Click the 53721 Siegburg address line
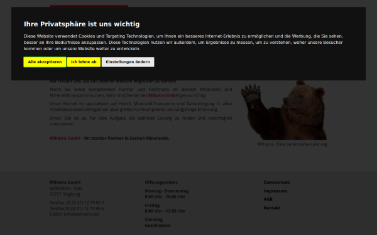The height and width of the screenshot is (235, 377). [x=65, y=194]
